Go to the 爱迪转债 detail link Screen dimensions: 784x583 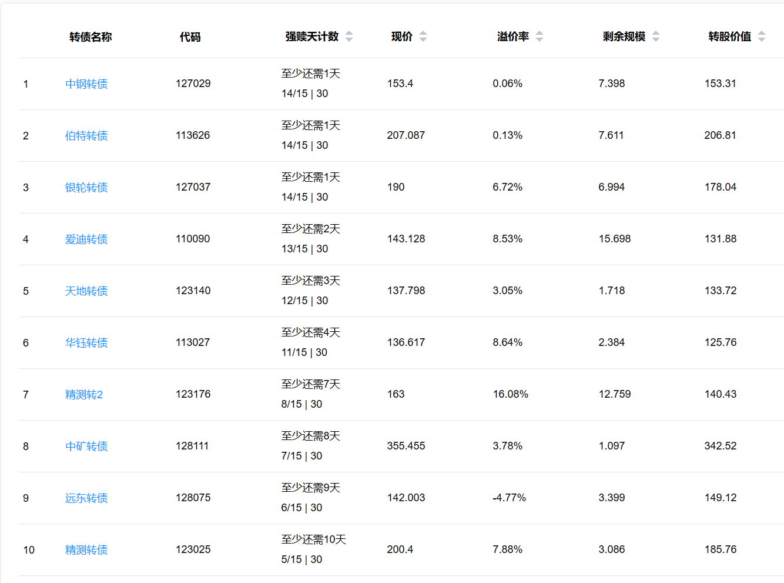click(86, 239)
